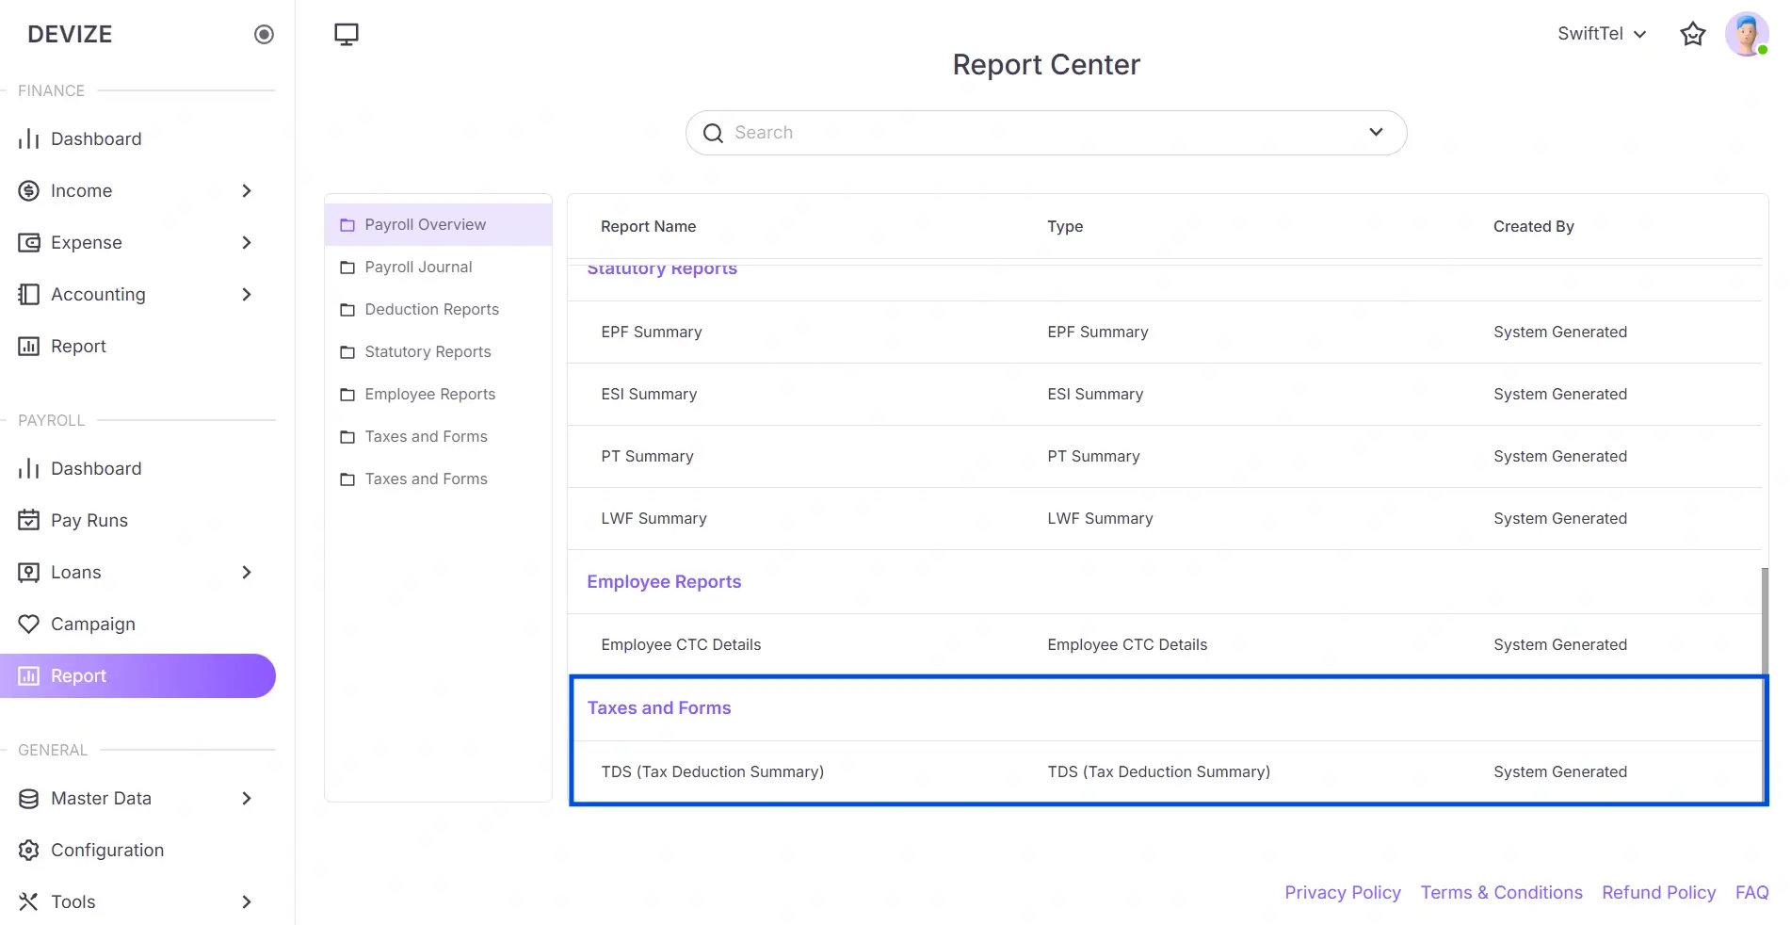Screen dimensions: 1791x925
Task: Expand the Expense submenu chevron
Action: [x=247, y=243]
